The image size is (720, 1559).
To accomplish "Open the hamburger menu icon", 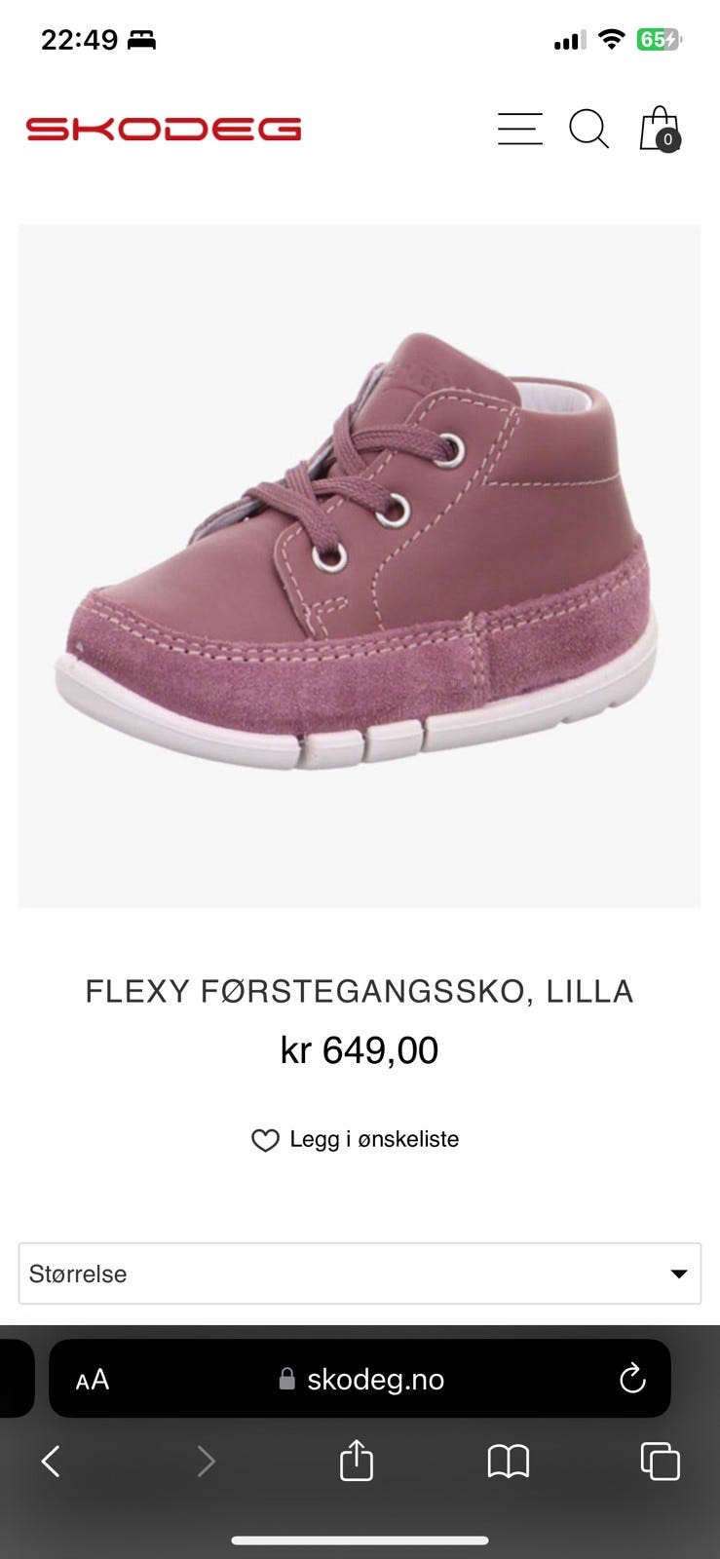I will point(520,129).
